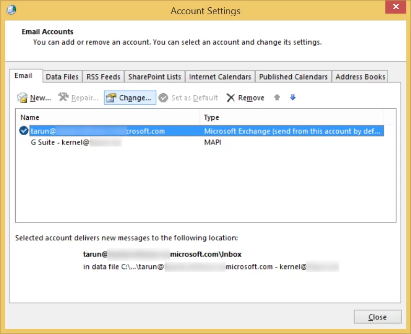Click the MAPI type cell
Image resolution: width=411 pixels, height=334 pixels.
[212, 142]
